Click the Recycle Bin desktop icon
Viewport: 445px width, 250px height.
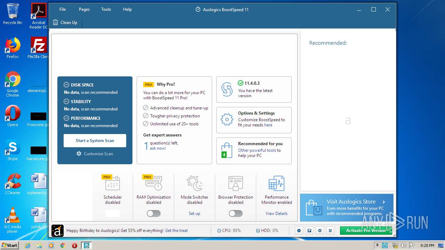pyautogui.click(x=13, y=14)
